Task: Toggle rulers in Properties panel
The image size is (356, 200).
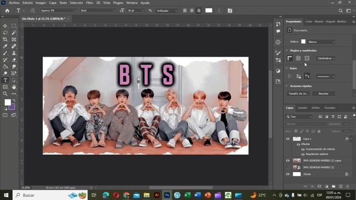Action: [290, 58]
